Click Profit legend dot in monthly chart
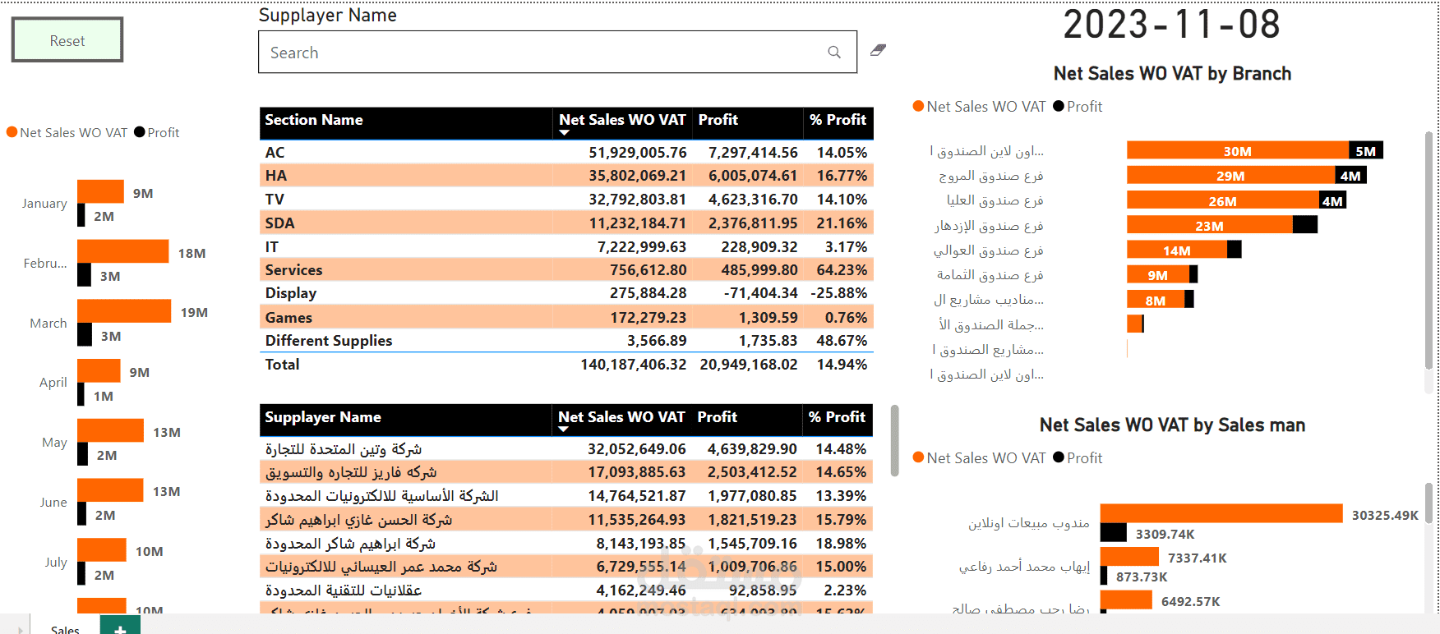 pyautogui.click(x=140, y=132)
